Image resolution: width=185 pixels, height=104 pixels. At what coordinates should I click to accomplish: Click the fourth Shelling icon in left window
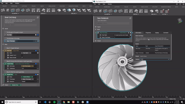74,10
